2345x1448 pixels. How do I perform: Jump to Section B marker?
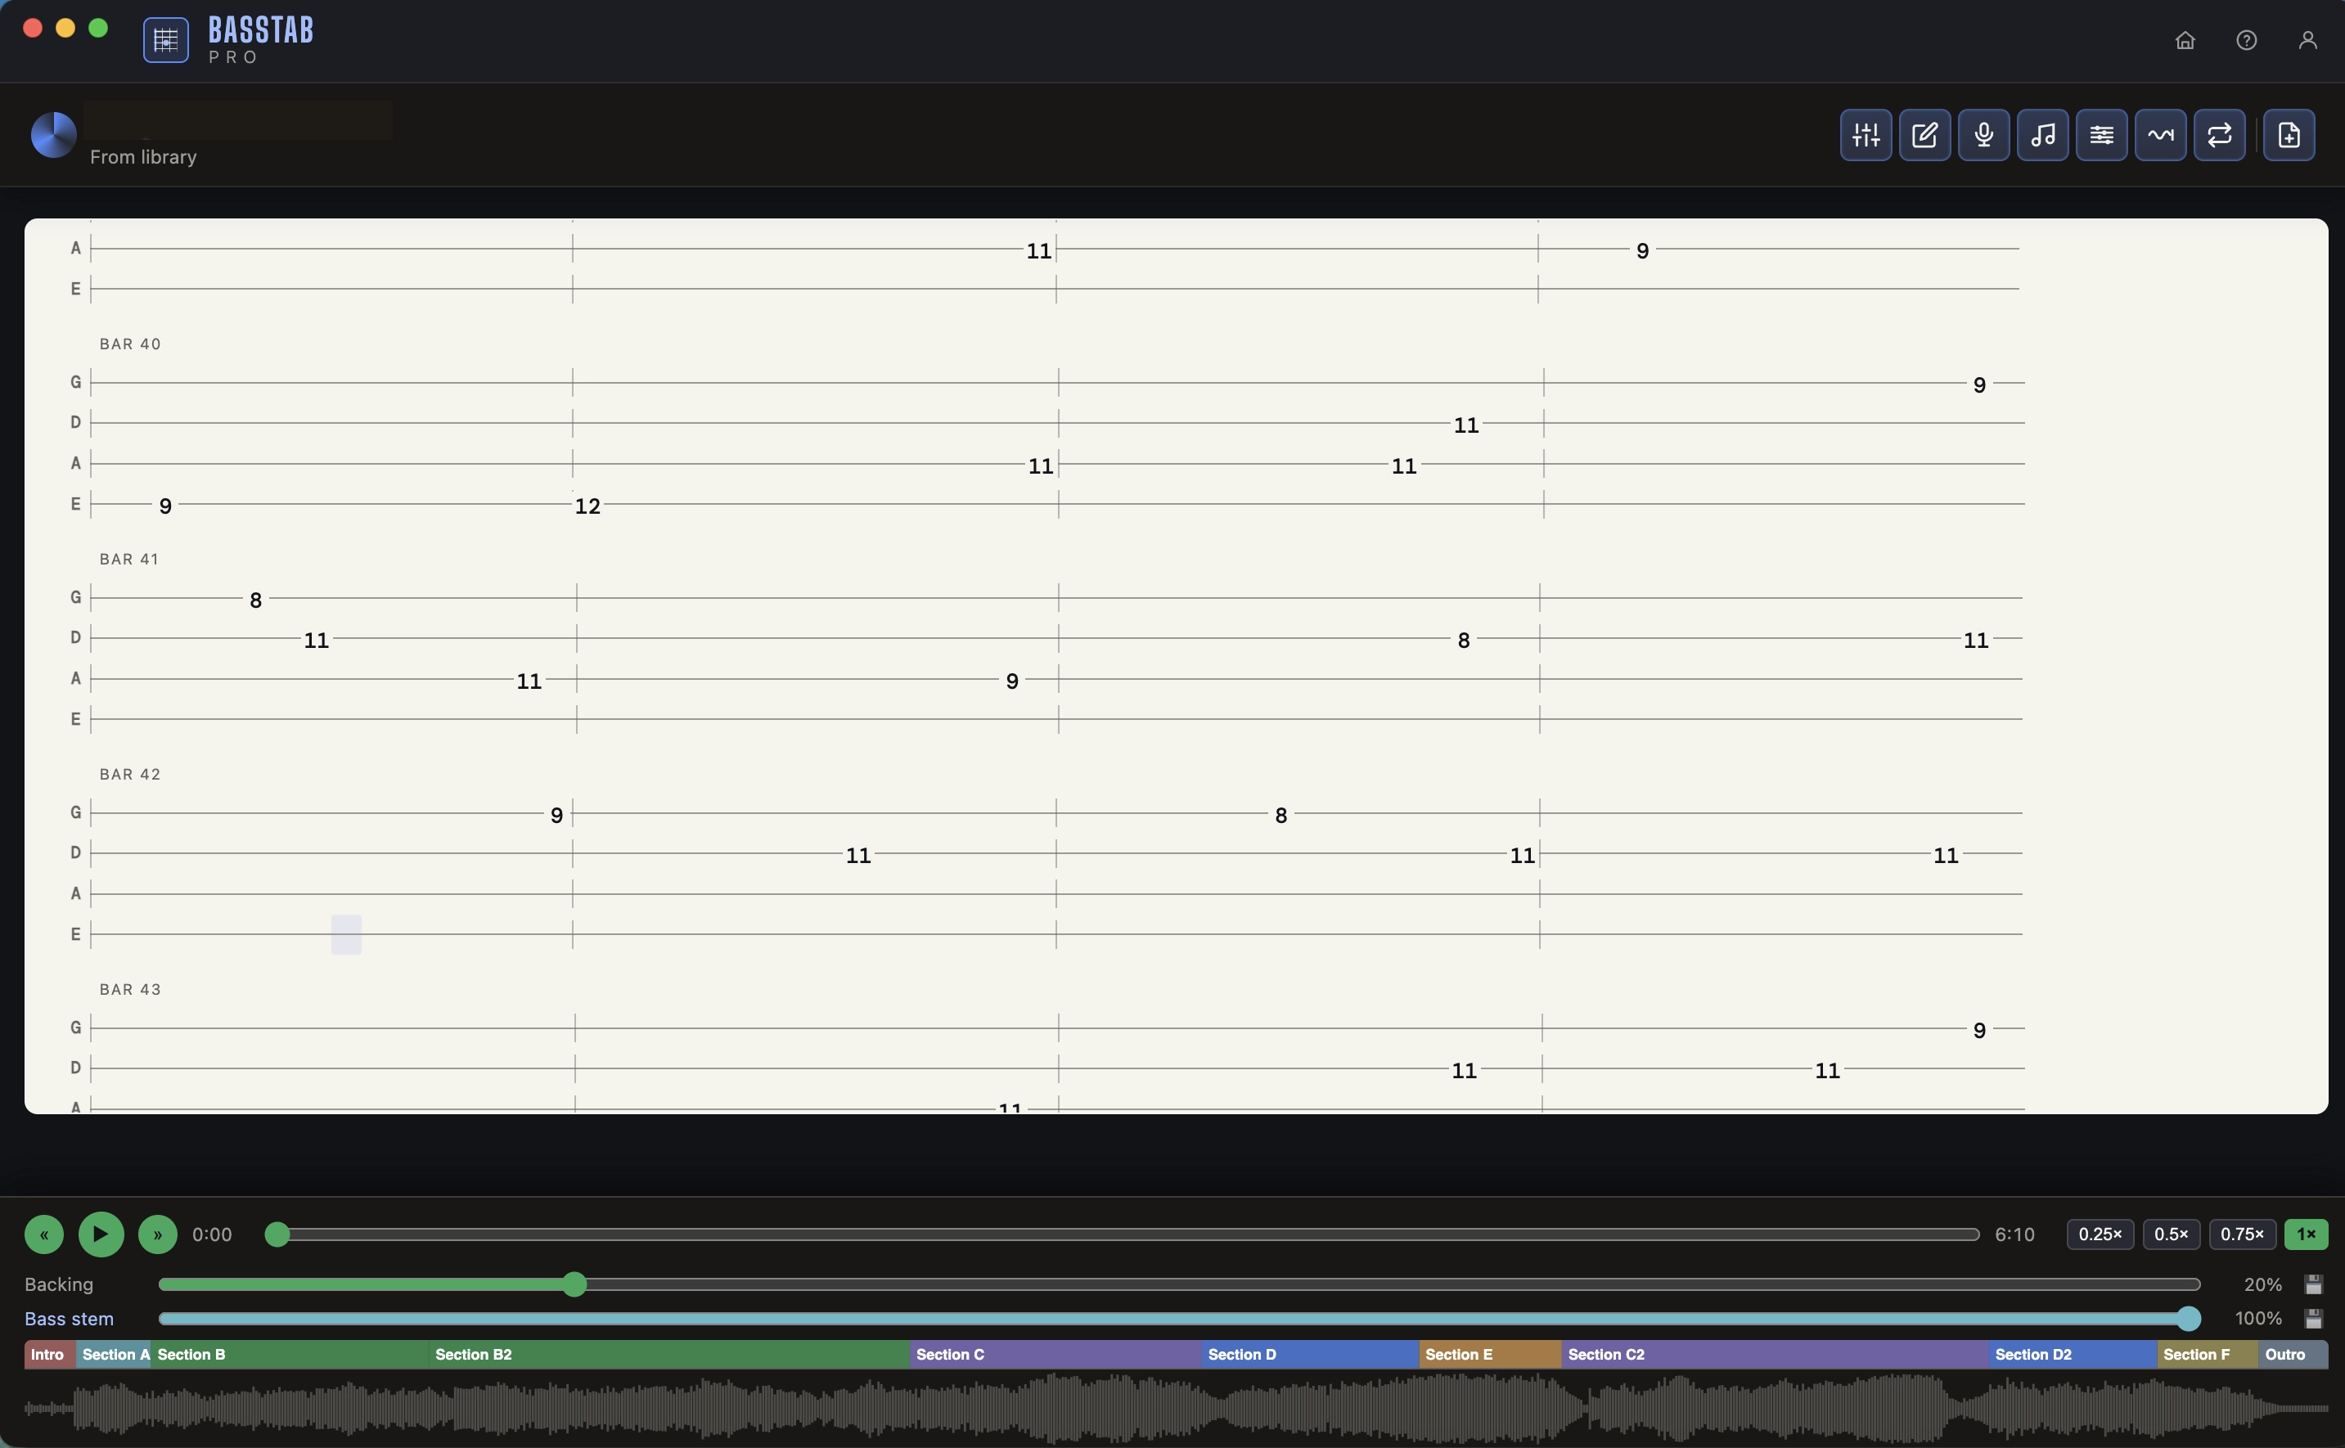click(x=290, y=1354)
